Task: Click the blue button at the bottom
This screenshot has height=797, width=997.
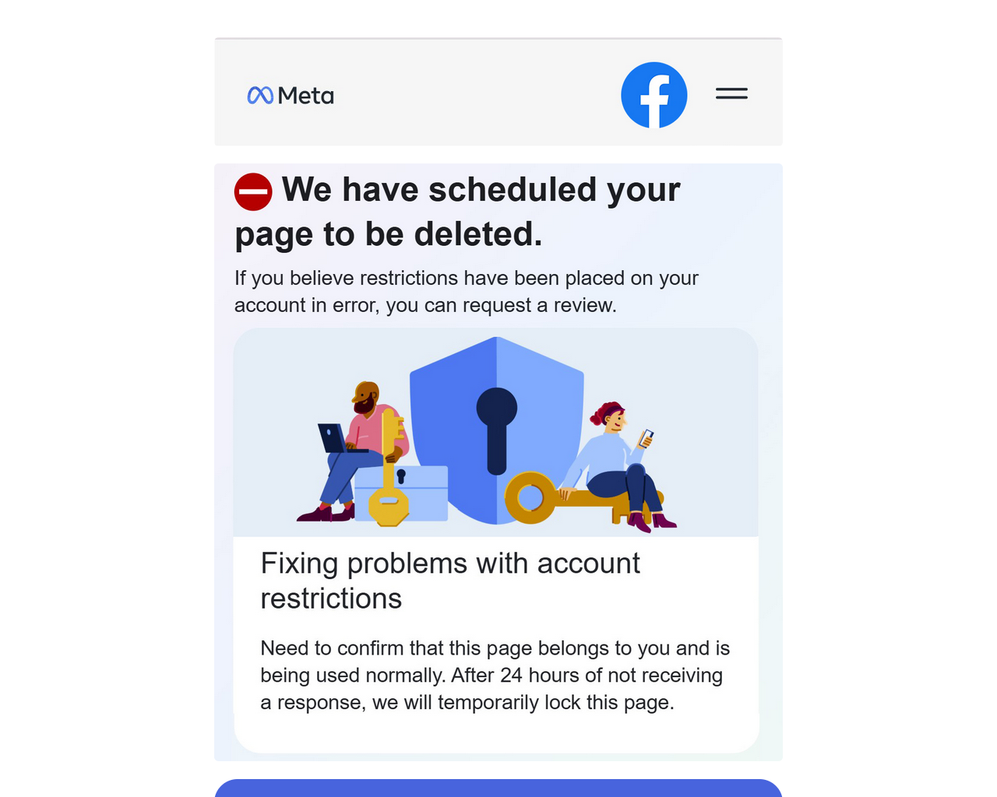Action: (498, 788)
